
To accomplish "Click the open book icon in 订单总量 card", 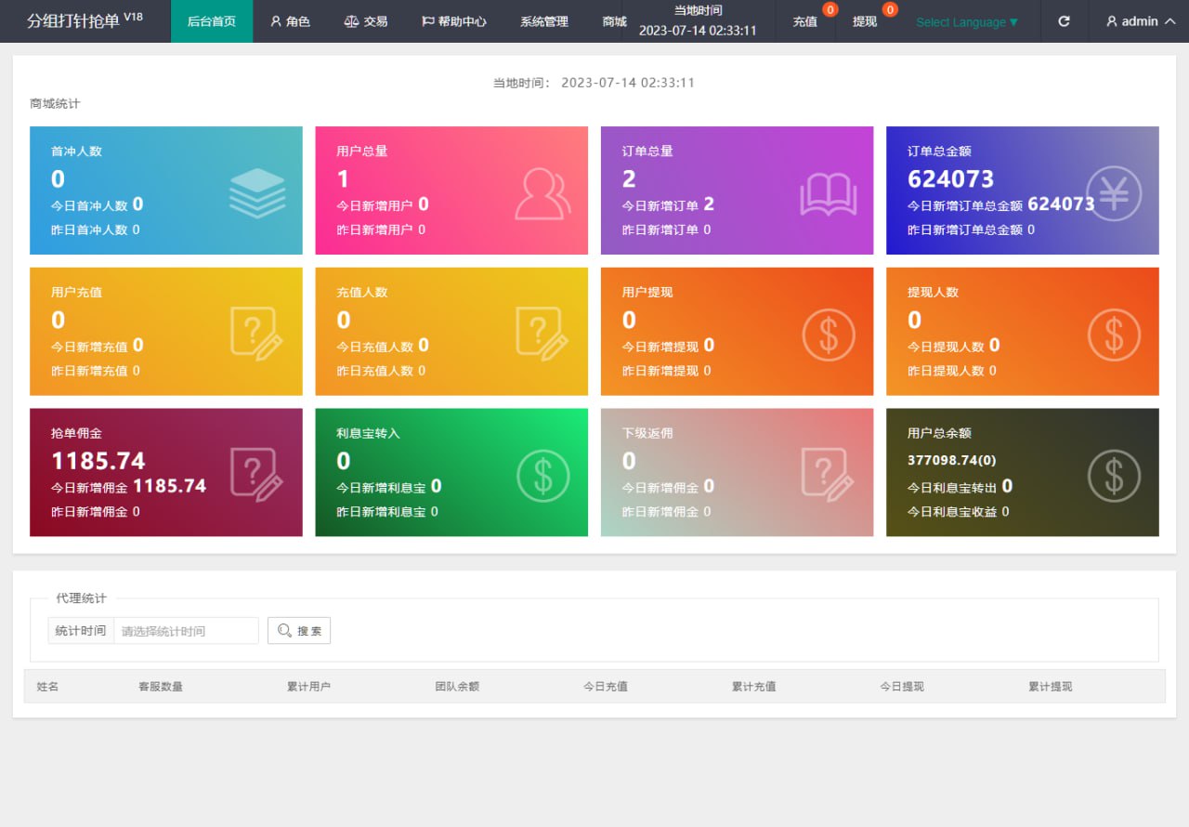I will [x=828, y=195].
